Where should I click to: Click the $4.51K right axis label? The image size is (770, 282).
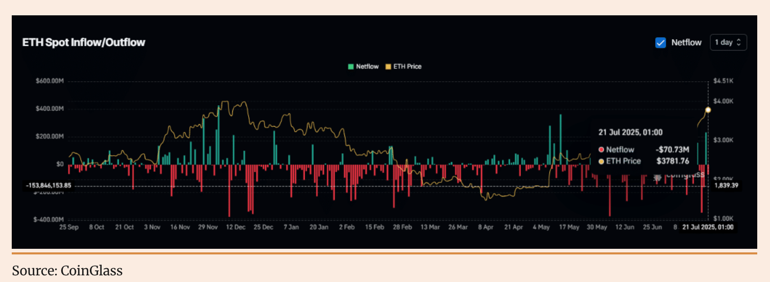(723, 81)
